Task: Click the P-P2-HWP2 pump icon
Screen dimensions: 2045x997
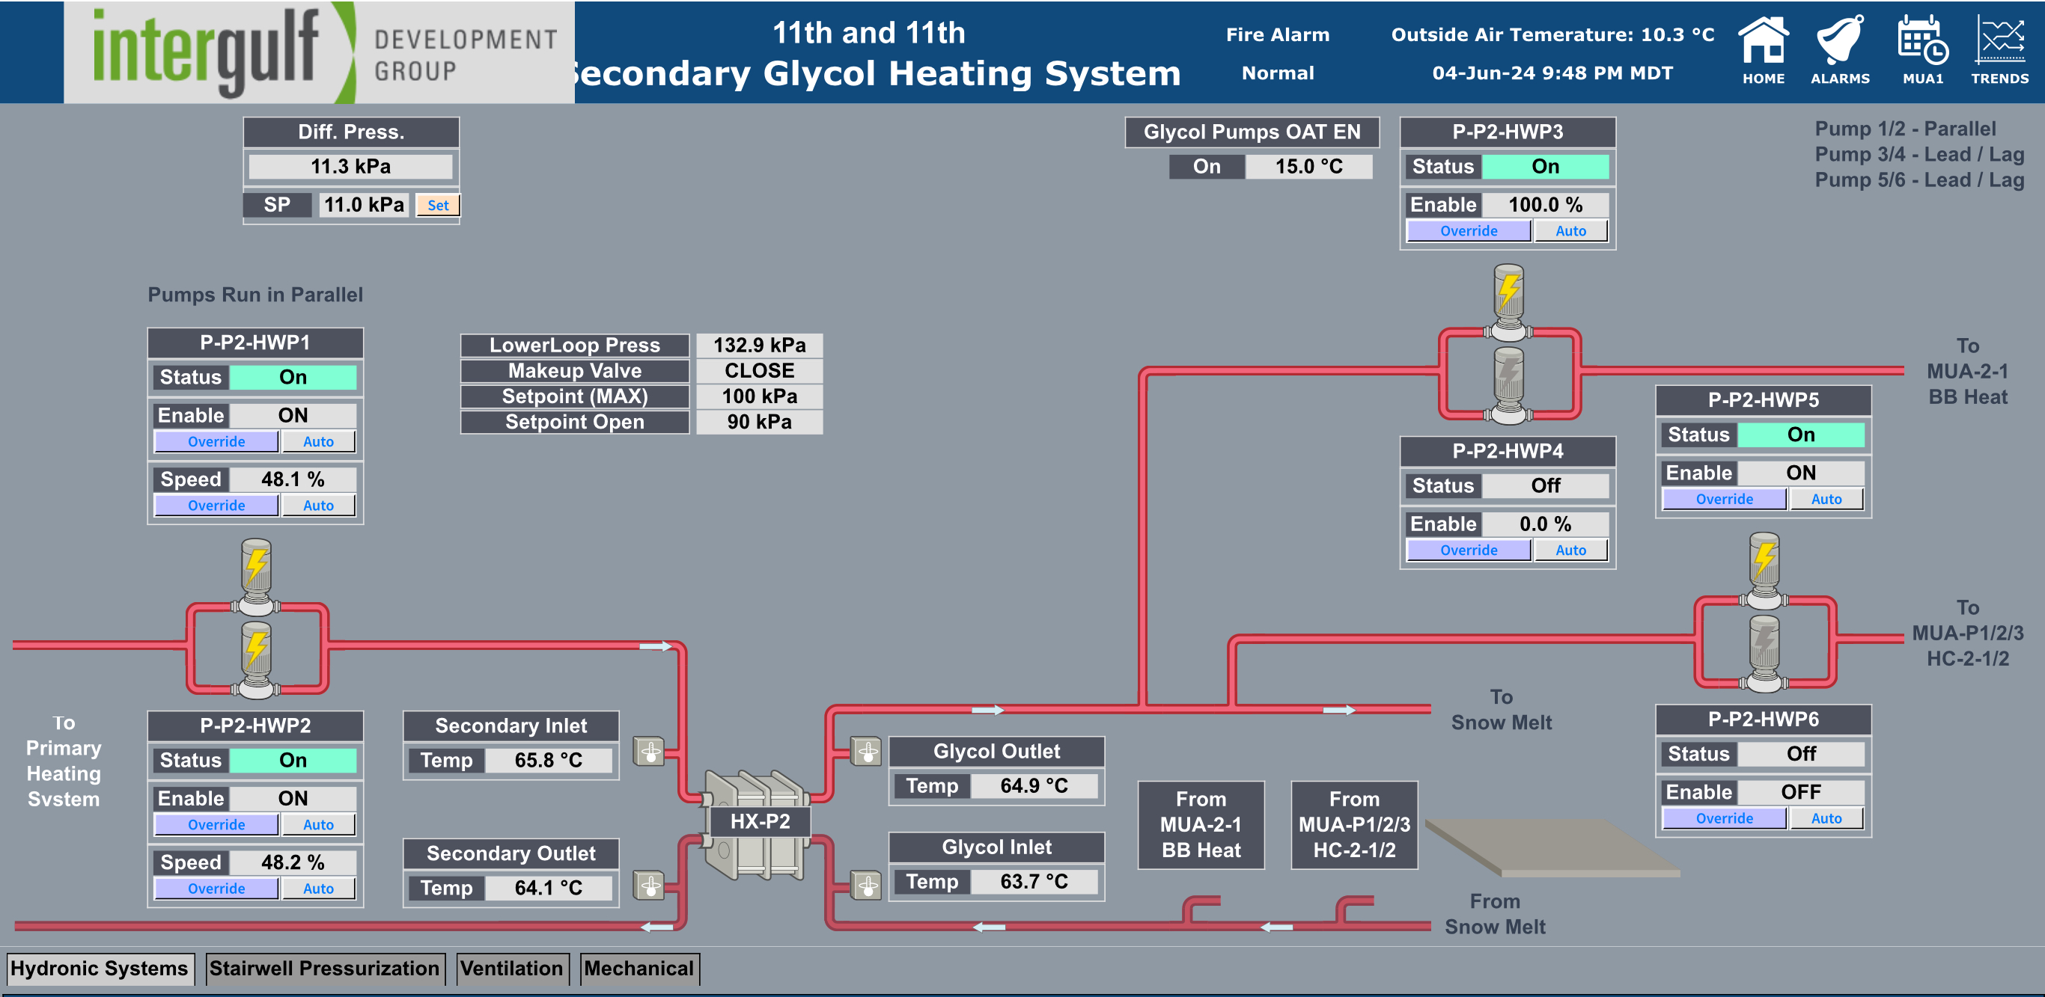Action: tap(256, 659)
